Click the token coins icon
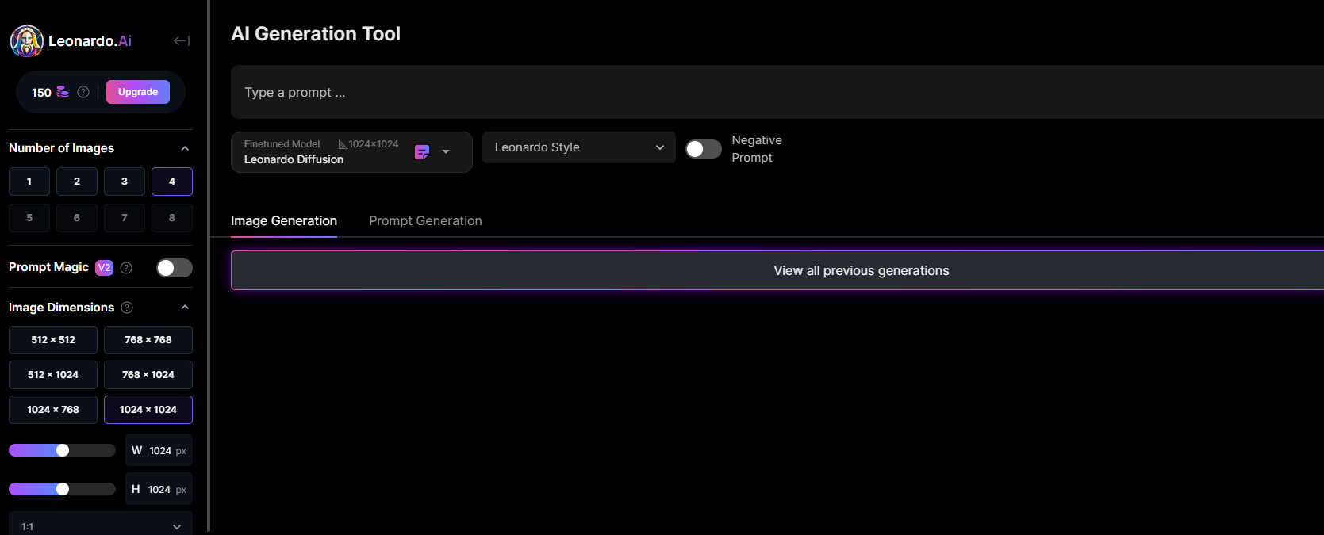1324x535 pixels. pos(63,92)
